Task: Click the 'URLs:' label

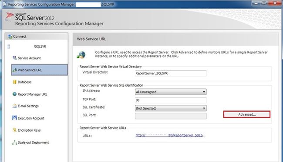Action: tap(87, 136)
